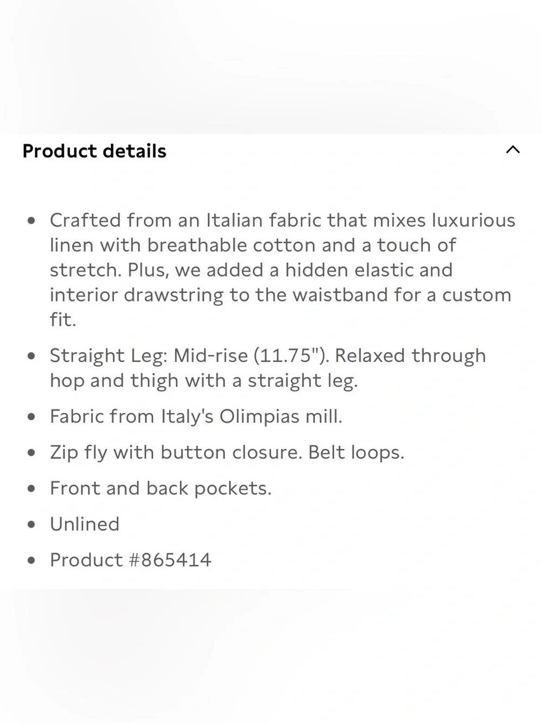
Task: Click the bullet beside Crafted from
Action: click(31, 221)
